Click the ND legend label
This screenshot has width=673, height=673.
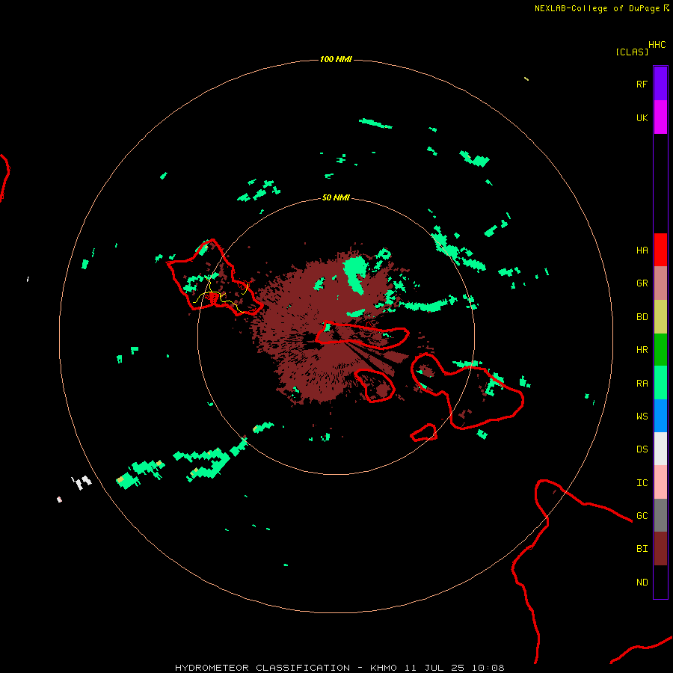pyautogui.click(x=642, y=583)
